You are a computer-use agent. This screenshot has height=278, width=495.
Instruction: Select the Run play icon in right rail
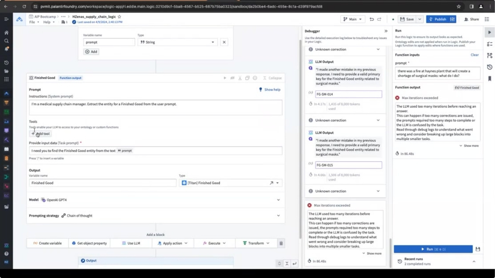click(x=490, y=32)
